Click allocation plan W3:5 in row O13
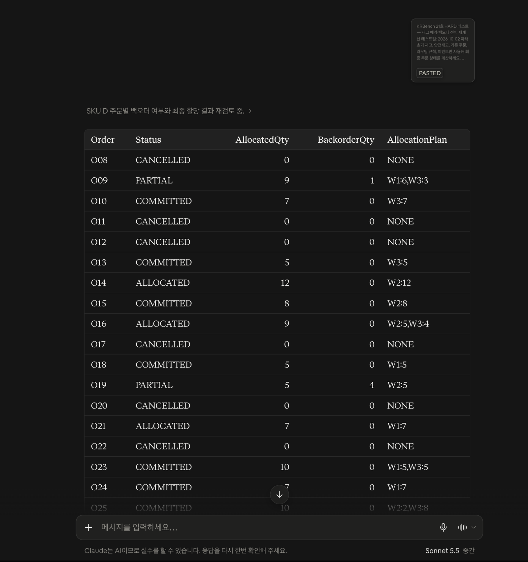 pos(397,263)
